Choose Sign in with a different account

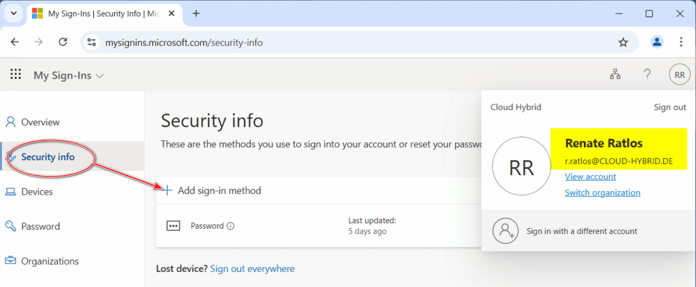tap(581, 231)
